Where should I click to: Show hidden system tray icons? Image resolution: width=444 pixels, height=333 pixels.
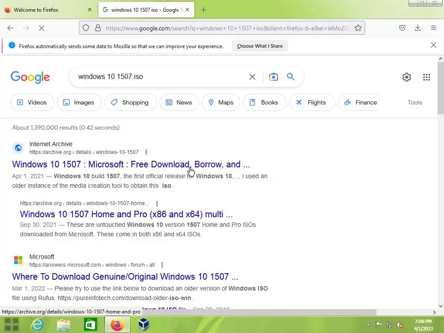(368, 325)
